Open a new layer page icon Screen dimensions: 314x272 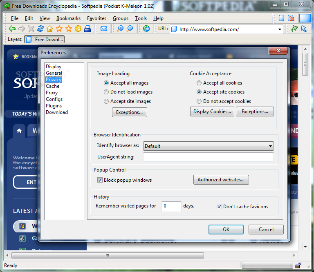pos(281,18)
